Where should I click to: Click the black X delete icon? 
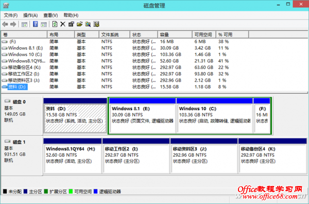(63, 24)
